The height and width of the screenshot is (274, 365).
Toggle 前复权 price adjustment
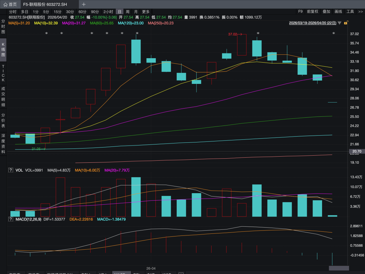click(312, 12)
